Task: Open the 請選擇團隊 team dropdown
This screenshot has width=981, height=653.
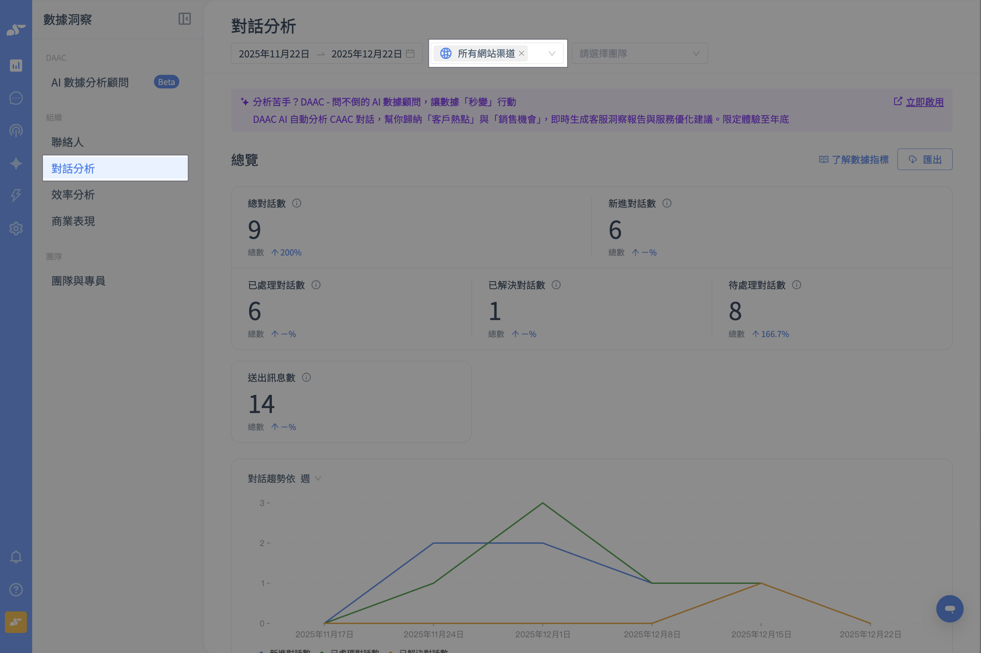Action: point(640,53)
